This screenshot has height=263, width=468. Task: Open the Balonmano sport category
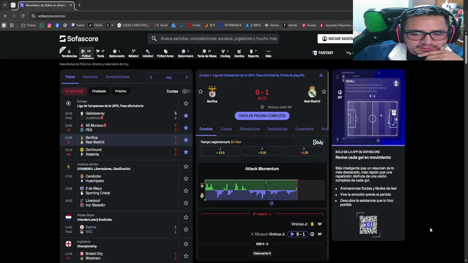[x=185, y=53]
